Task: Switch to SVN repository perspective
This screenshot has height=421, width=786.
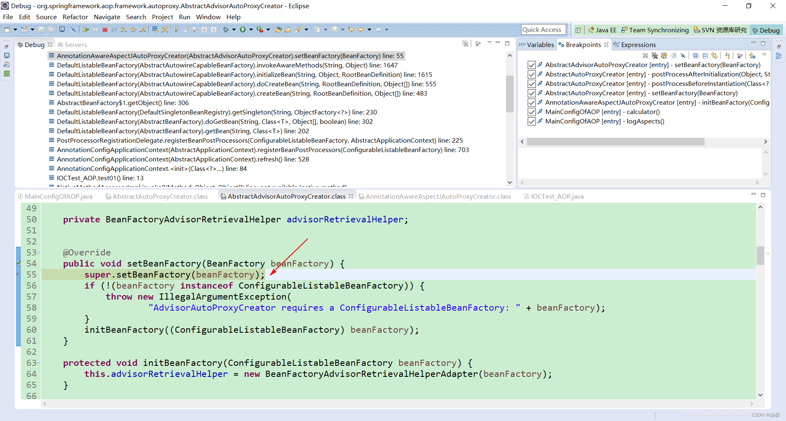Action: 720,30
